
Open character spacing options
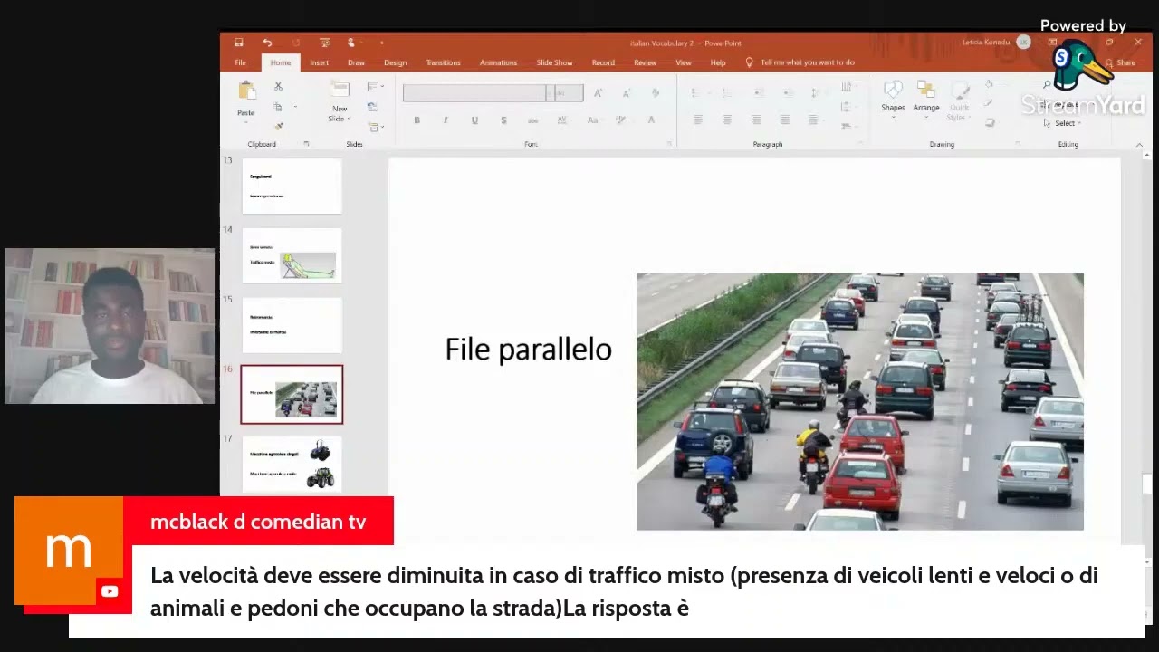(561, 120)
